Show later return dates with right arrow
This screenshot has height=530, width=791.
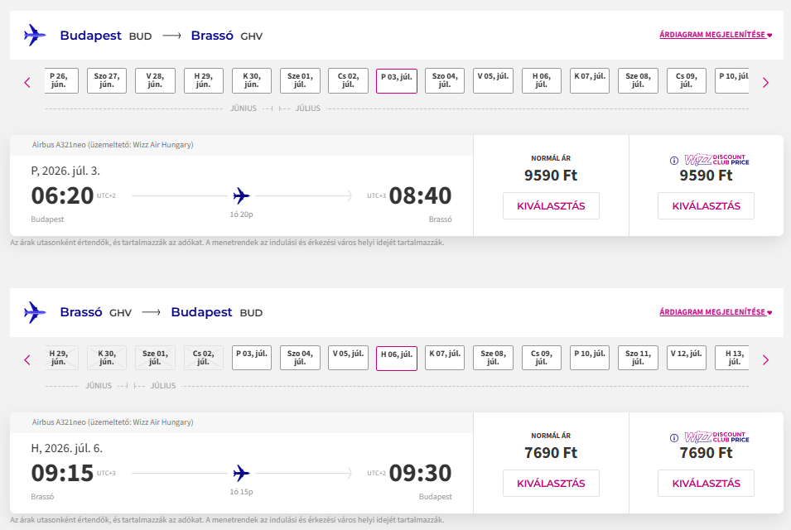point(765,359)
